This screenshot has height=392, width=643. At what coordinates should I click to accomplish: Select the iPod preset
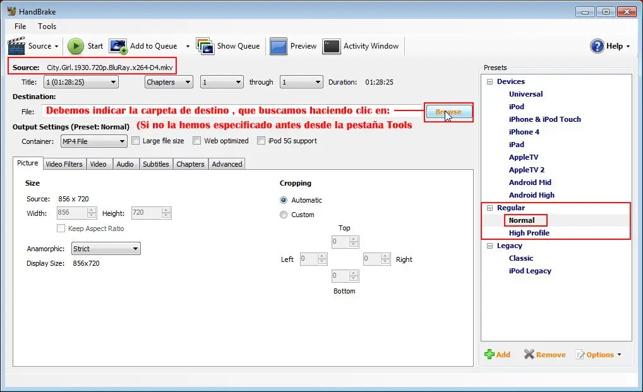pyautogui.click(x=516, y=107)
